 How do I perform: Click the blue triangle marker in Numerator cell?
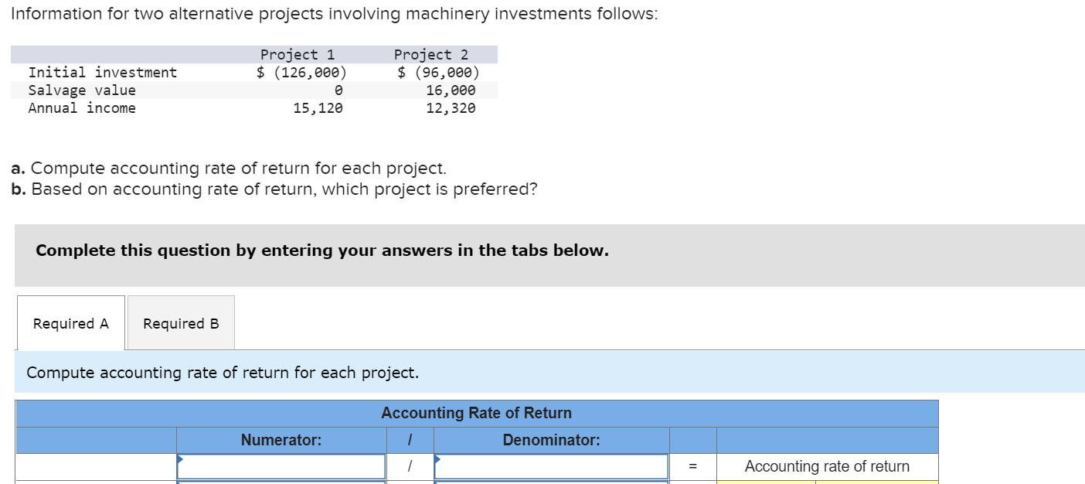(x=181, y=458)
